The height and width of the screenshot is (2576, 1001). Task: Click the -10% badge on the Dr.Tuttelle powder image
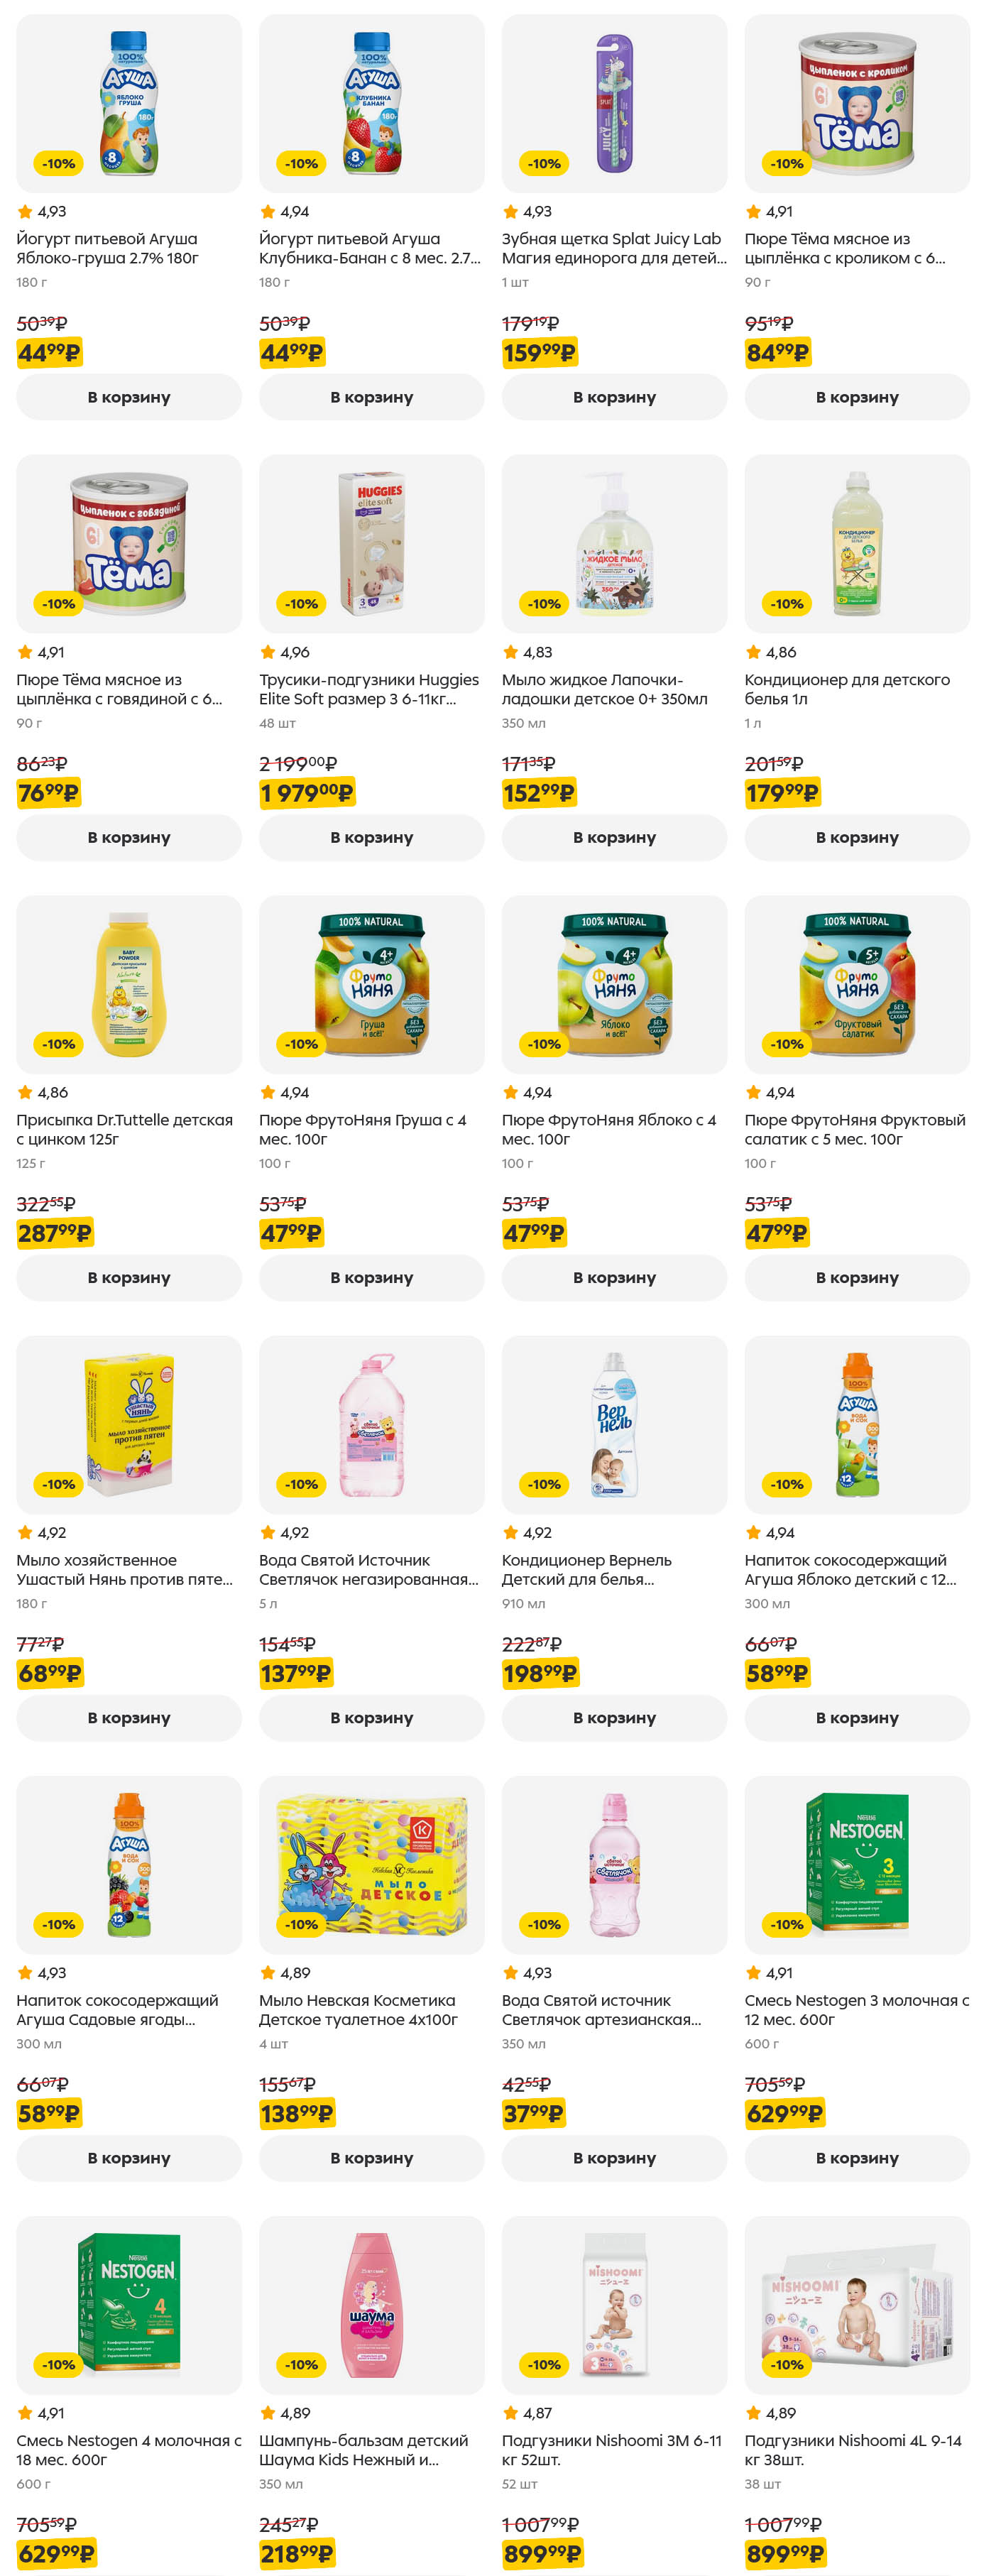58,1044
